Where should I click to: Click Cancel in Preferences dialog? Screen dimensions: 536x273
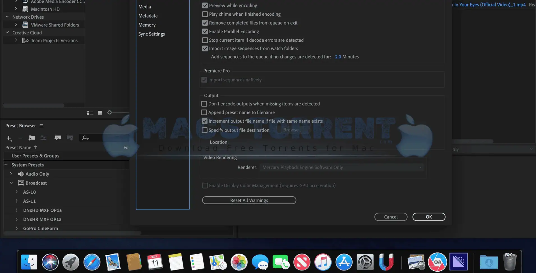[391, 217]
